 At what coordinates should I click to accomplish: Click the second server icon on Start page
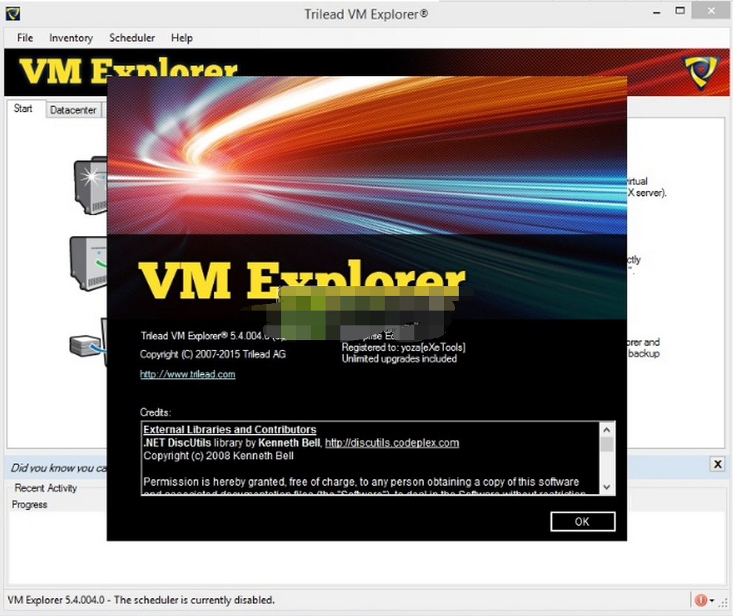coord(89,263)
